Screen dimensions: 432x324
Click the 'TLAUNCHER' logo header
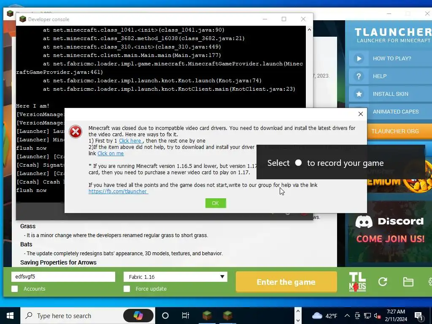point(393,32)
